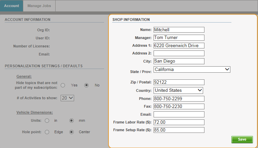This screenshot has width=258, height=148.
Task: Open the Manage Jobs tab
Action: point(39,6)
